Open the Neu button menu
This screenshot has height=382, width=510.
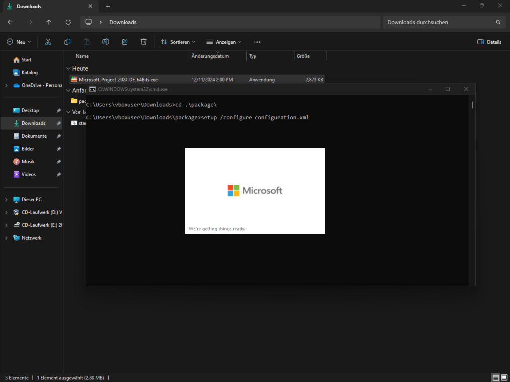19,42
